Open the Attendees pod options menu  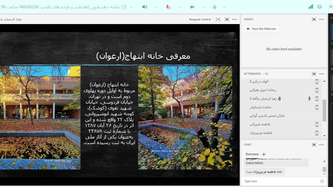(322, 74)
